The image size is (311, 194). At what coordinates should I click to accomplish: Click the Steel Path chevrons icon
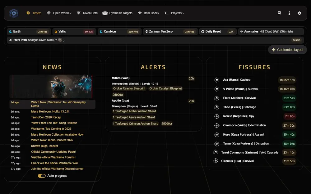[x=11, y=40]
